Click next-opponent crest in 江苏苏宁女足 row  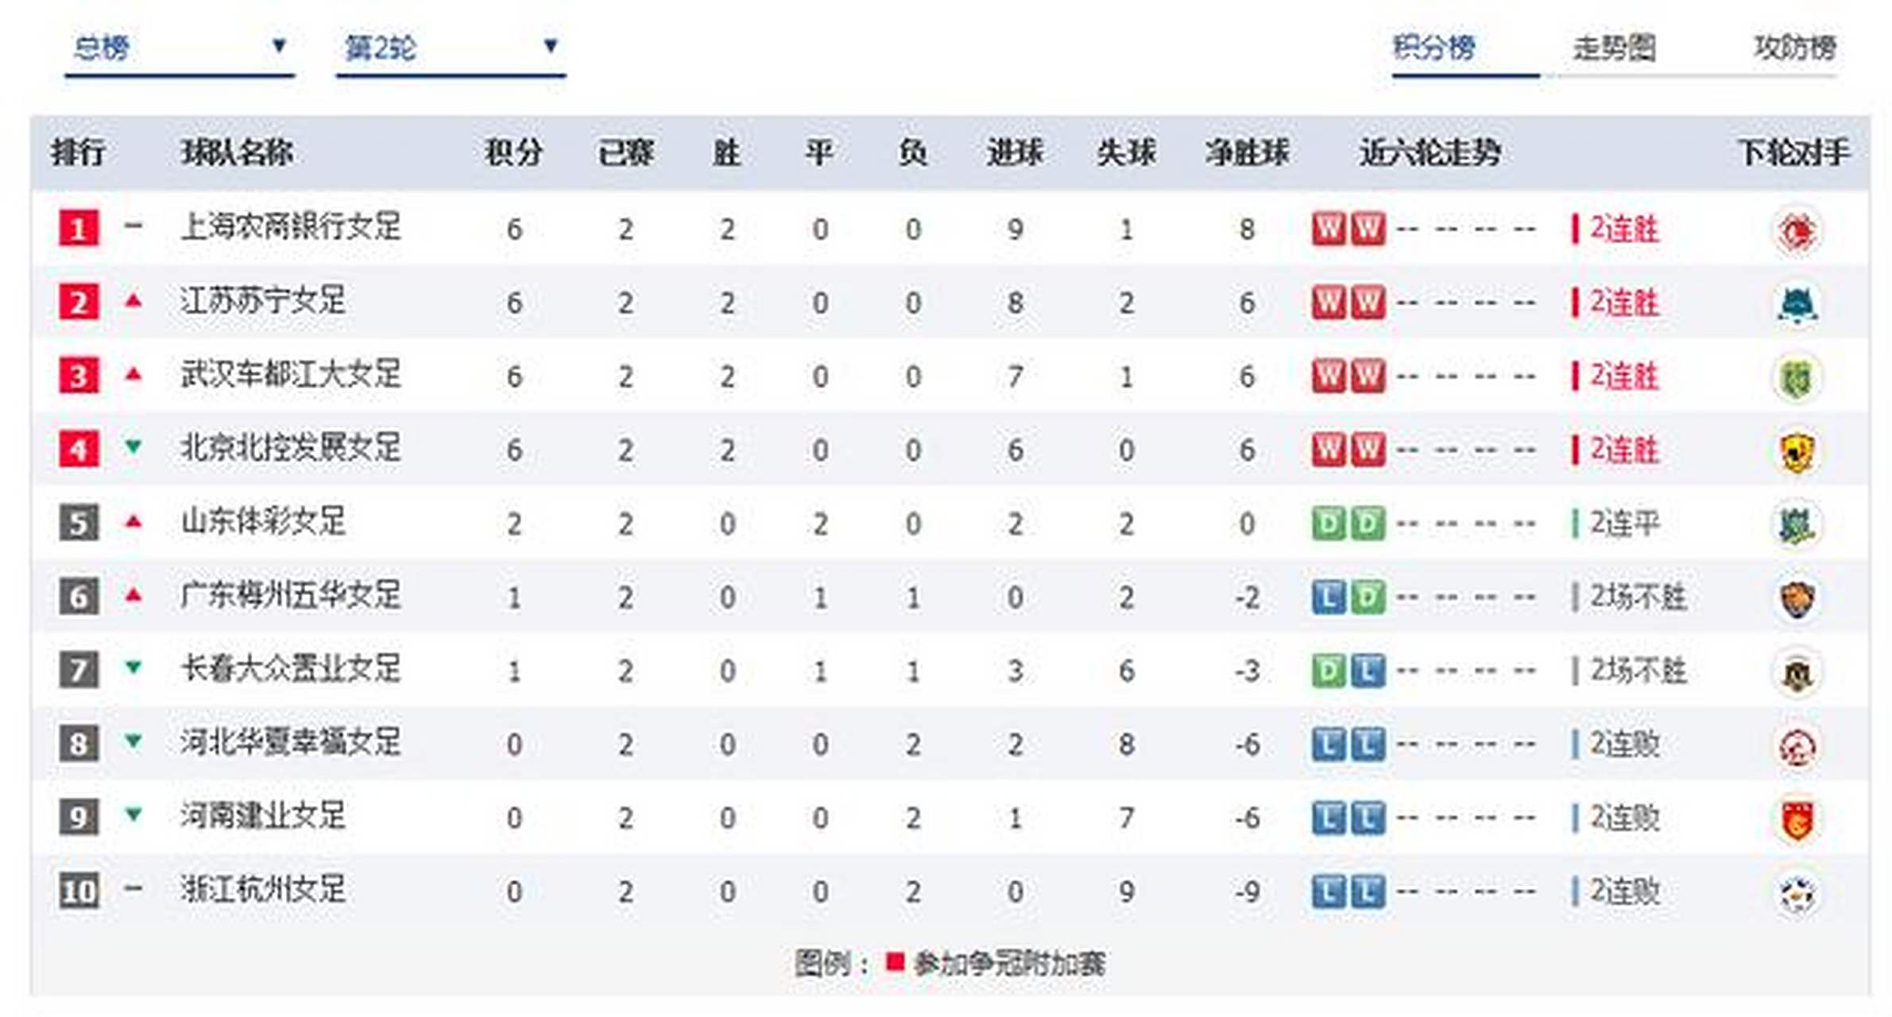1796,304
